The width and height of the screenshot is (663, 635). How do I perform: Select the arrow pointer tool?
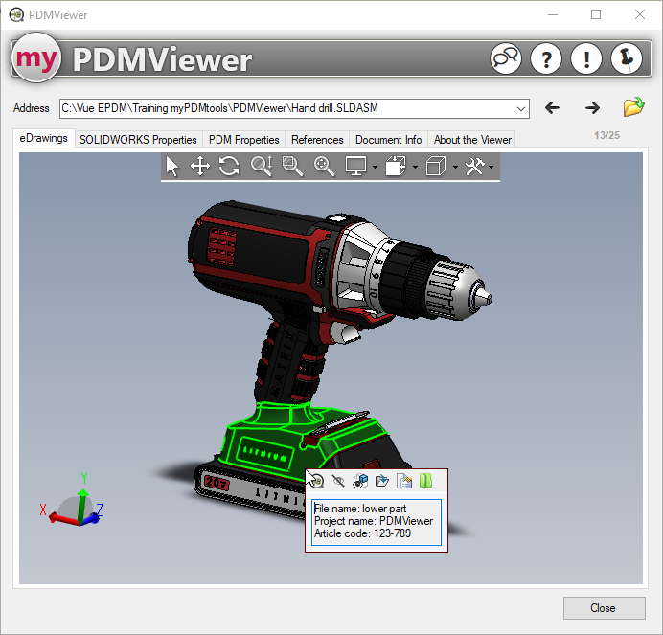172,167
